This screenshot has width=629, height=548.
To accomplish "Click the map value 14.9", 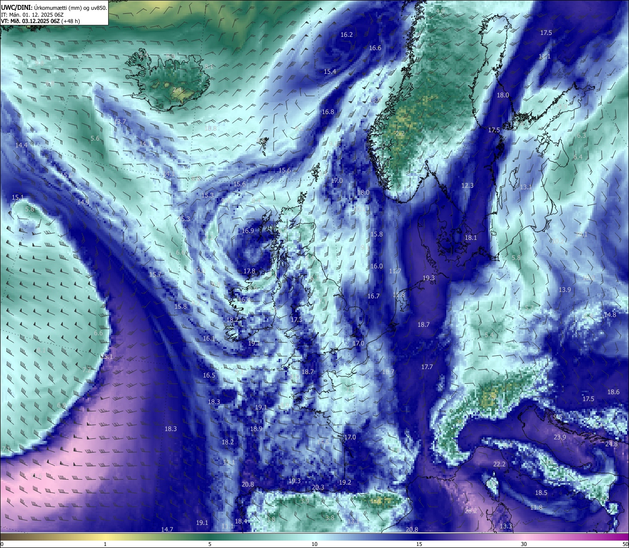I will click(83, 202).
